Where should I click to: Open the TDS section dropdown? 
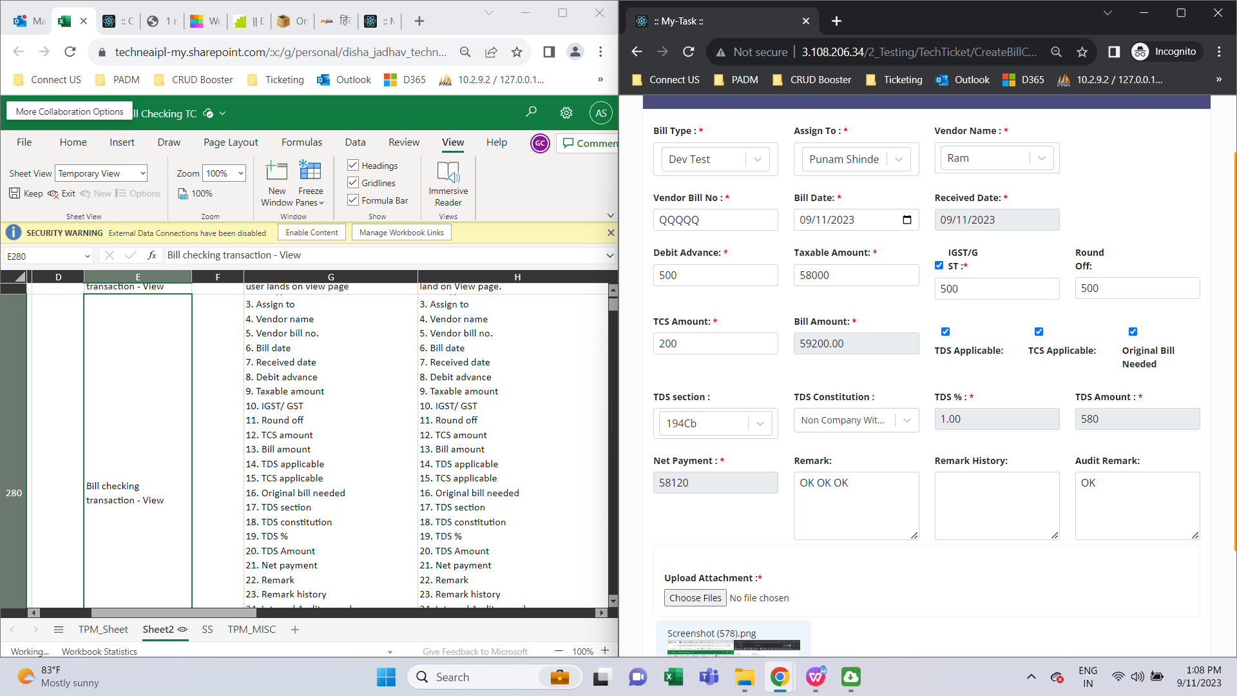[715, 423]
